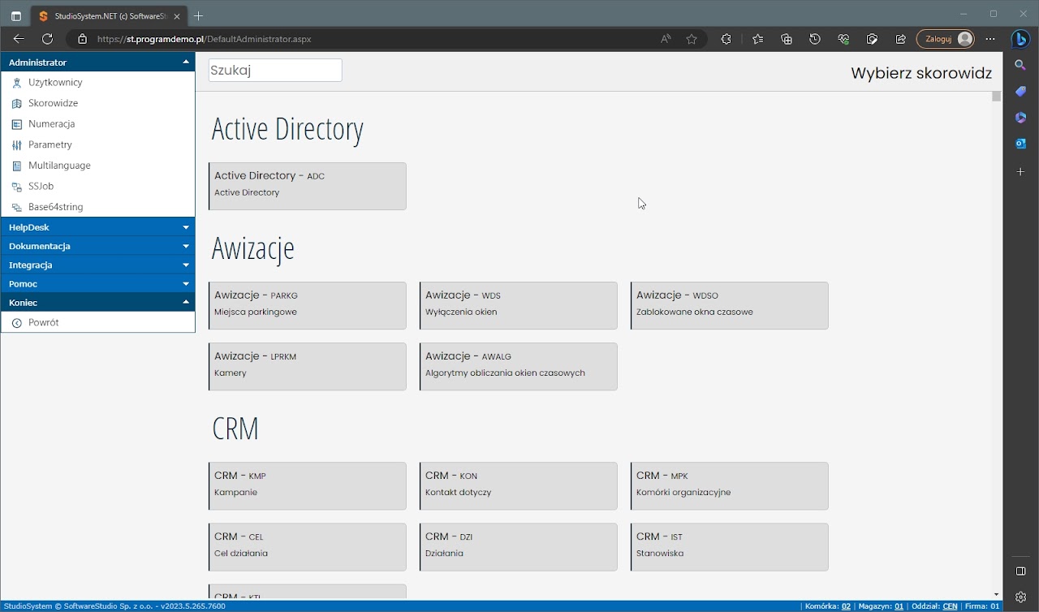Expand the Integracja menu section
This screenshot has width=1039, height=612.
[x=97, y=265]
